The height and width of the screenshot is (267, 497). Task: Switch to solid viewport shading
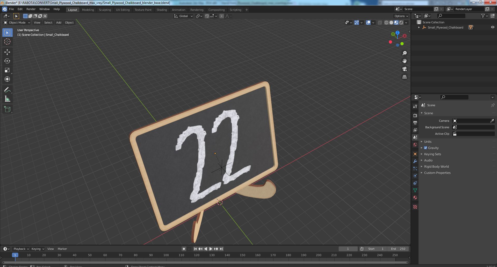[391, 23]
